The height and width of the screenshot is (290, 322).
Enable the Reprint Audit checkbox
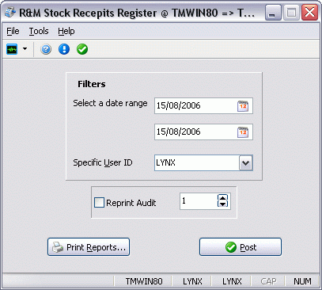(x=99, y=203)
